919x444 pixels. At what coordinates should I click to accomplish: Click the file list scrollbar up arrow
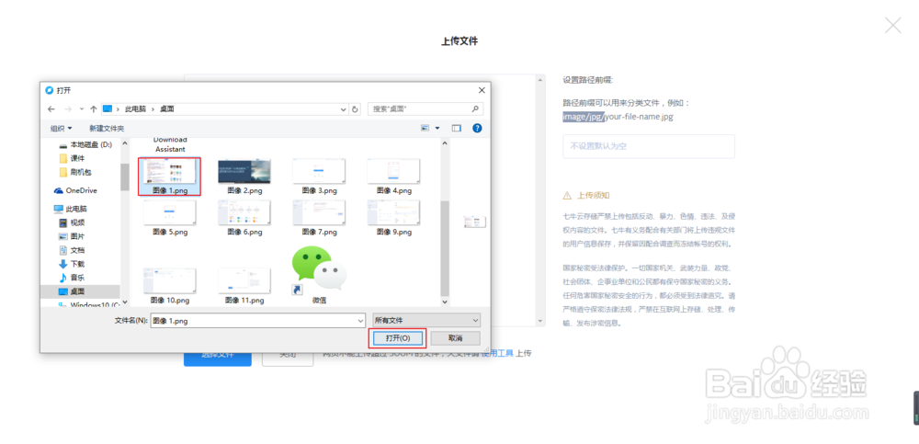tap(445, 143)
